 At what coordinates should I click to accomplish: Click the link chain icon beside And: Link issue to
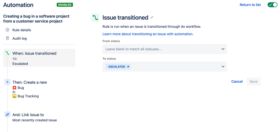point(7,115)
